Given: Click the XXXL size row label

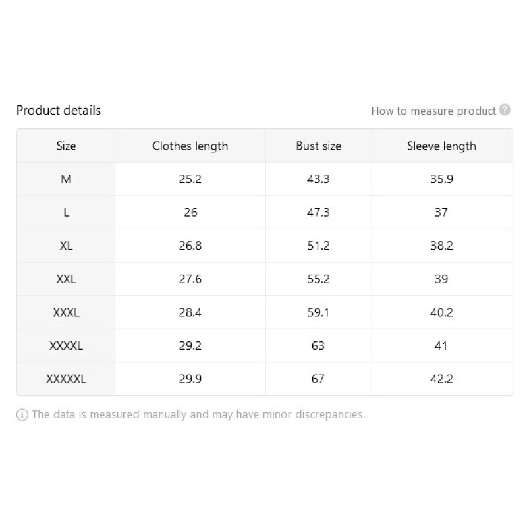Looking at the screenshot, I should pyautogui.click(x=67, y=312).
